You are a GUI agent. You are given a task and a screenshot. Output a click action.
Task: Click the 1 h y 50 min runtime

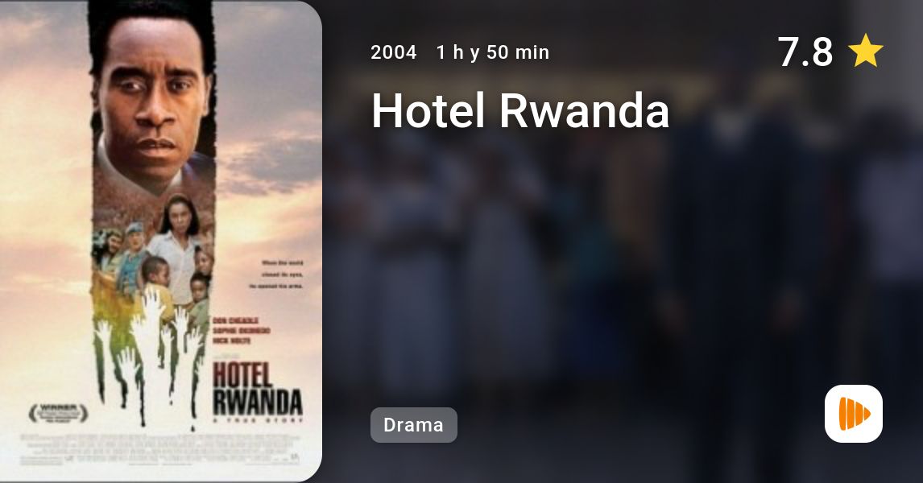[x=493, y=52]
